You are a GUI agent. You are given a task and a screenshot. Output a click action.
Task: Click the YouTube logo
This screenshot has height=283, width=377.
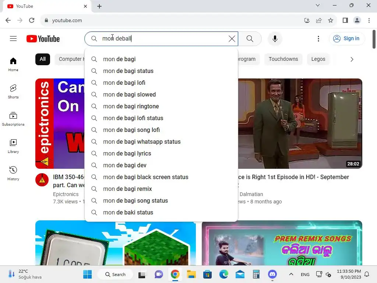pos(43,39)
